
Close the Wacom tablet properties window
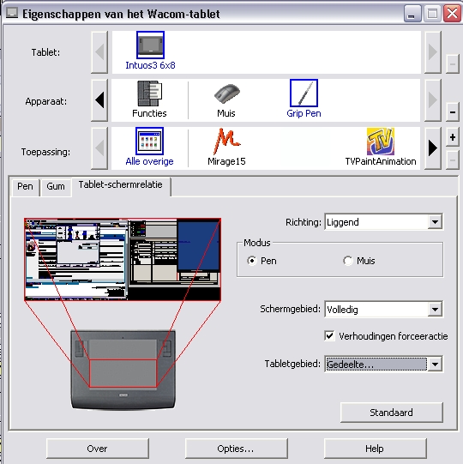coord(452,13)
